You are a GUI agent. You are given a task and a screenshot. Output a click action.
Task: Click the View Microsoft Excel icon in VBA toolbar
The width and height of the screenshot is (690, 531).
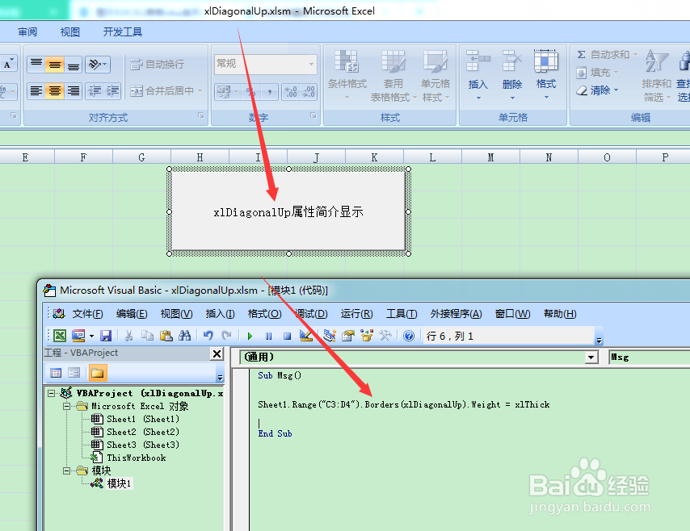60,336
